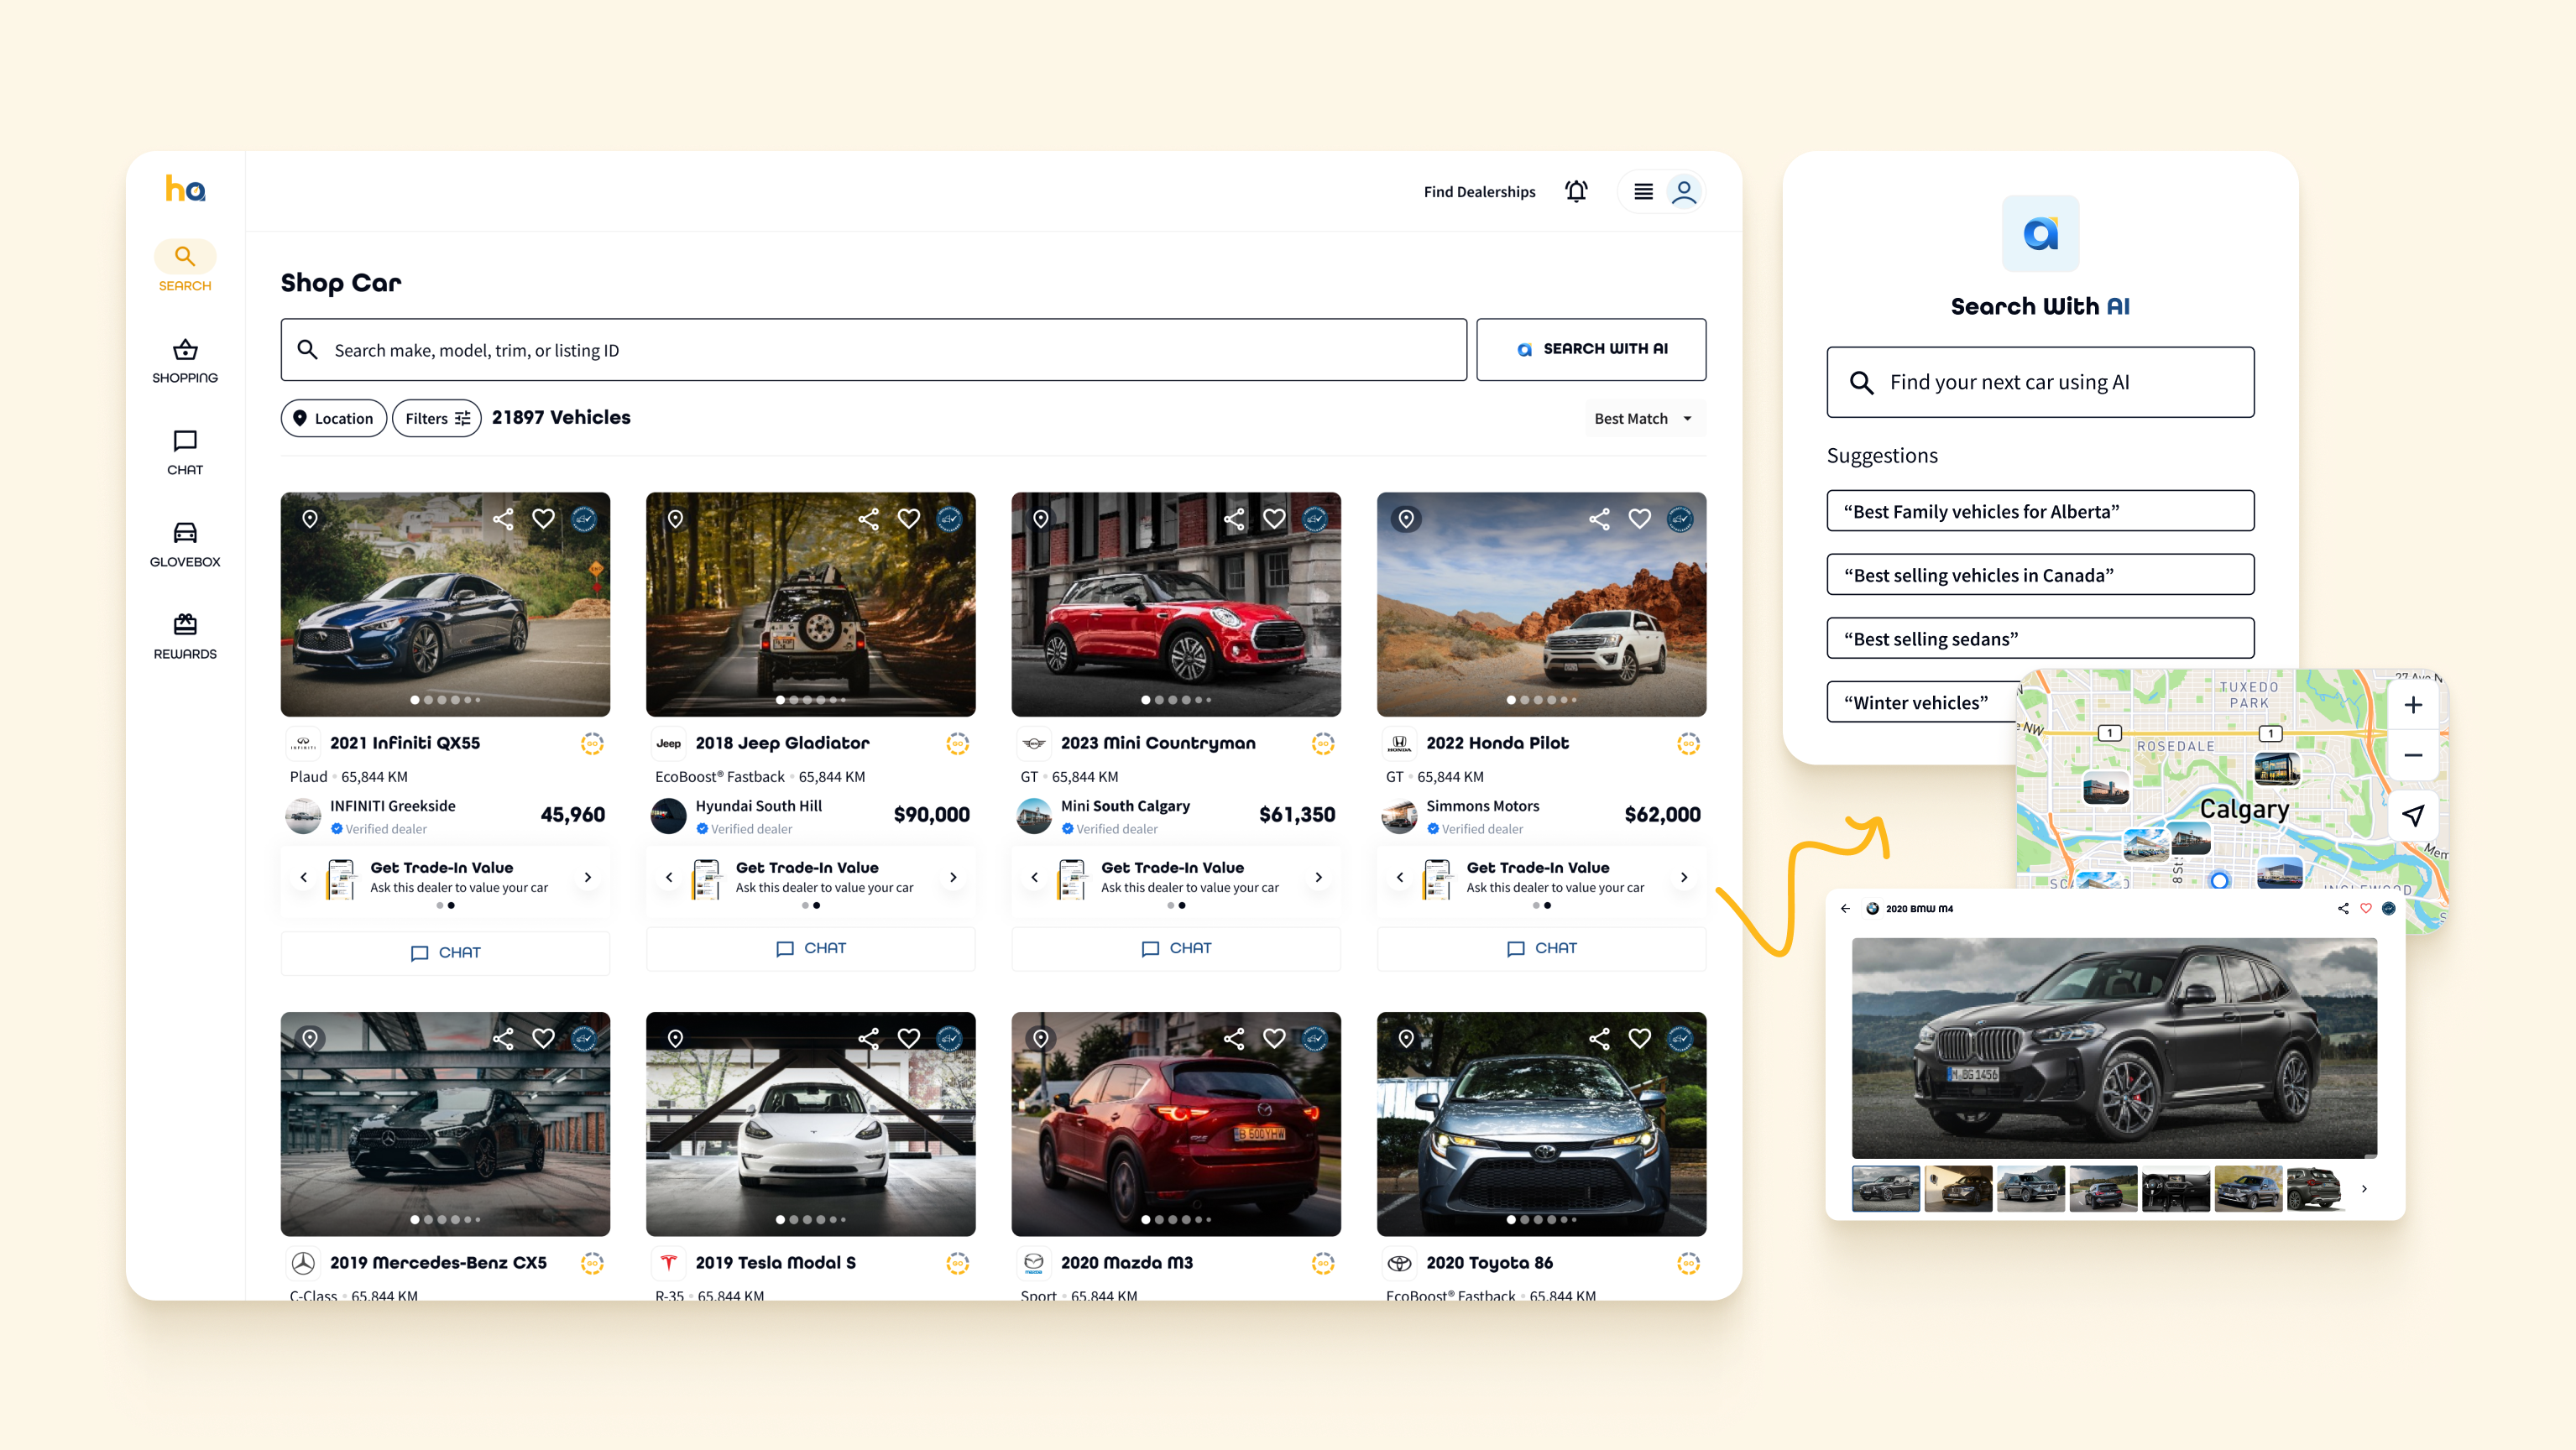The width and height of the screenshot is (2576, 1450).
Task: Show map location for 2018 Jeep Gladiator
Action: pyautogui.click(x=676, y=518)
